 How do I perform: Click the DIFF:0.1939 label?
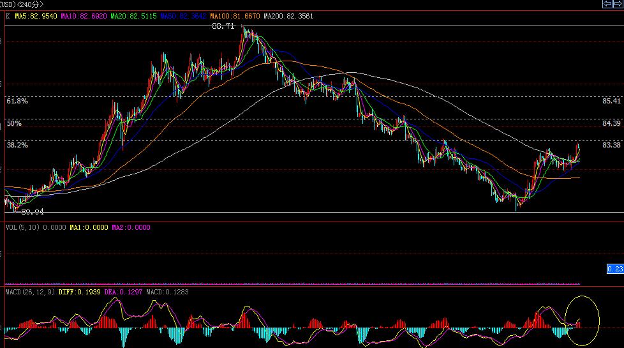click(x=79, y=292)
